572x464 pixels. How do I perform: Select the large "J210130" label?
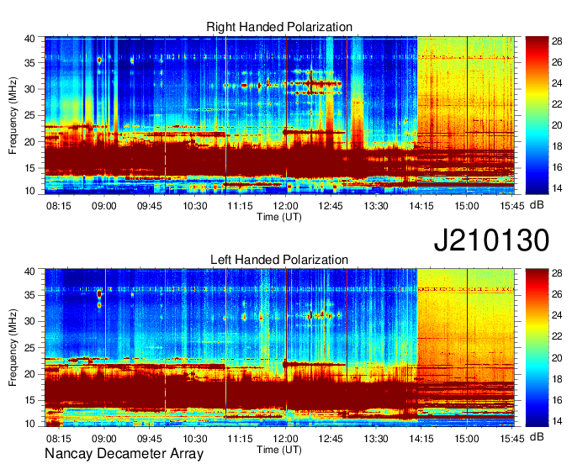(x=491, y=240)
